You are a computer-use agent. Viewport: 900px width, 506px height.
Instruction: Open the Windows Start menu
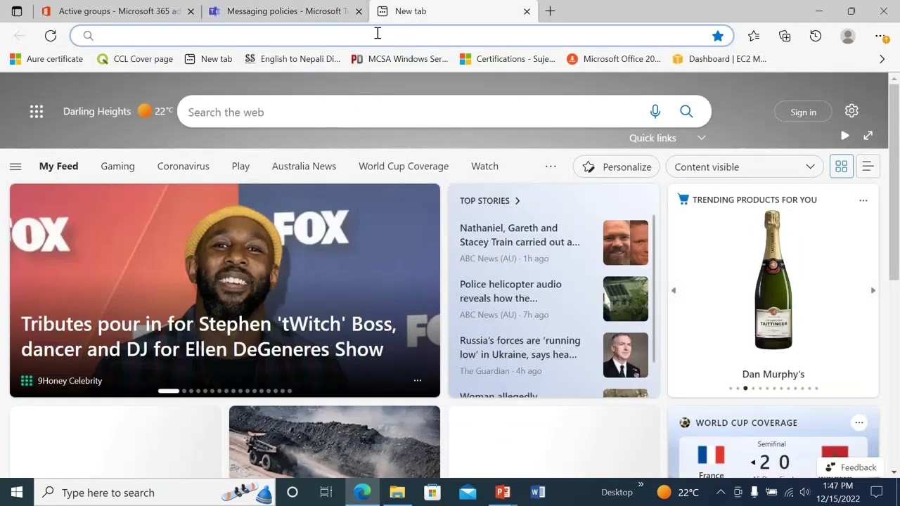tap(17, 493)
